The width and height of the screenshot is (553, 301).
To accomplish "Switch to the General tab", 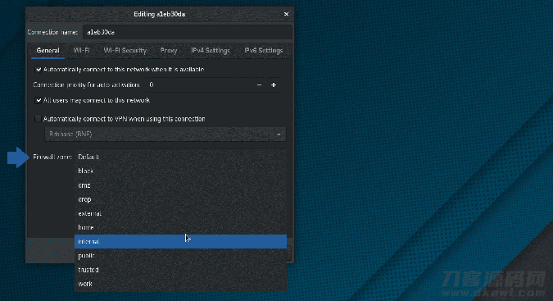I will click(x=48, y=51).
